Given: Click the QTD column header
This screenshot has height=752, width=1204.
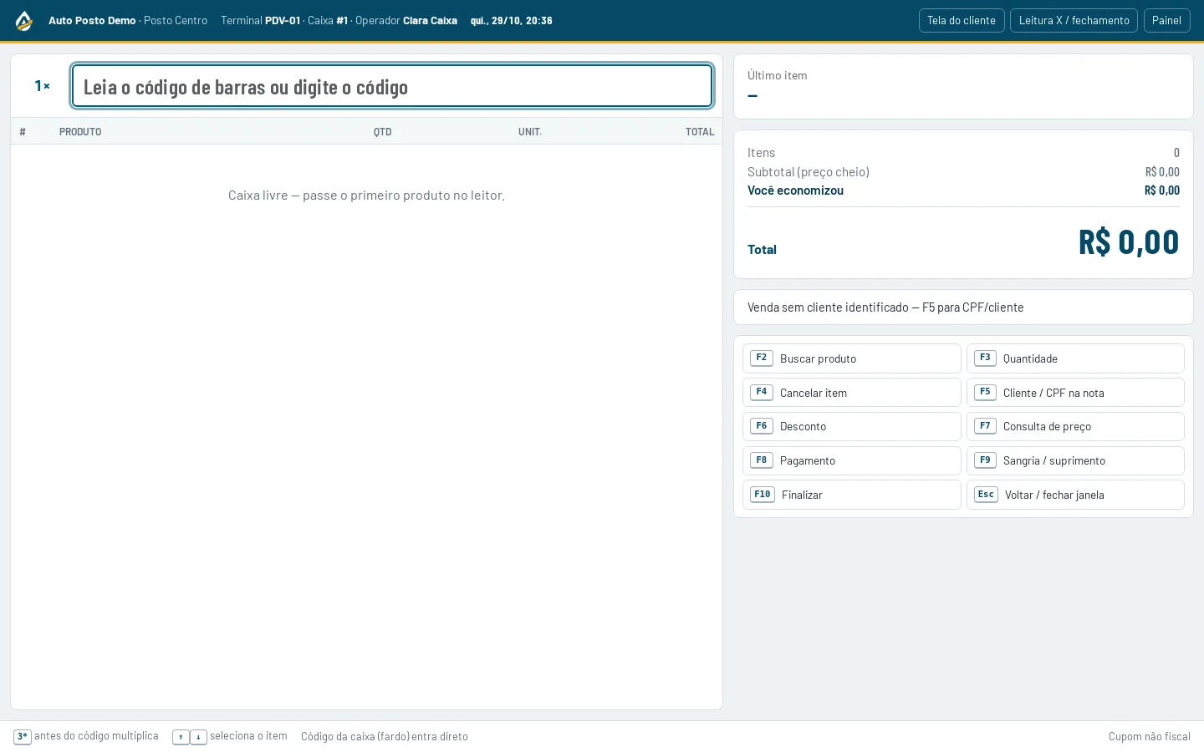Looking at the screenshot, I should pyautogui.click(x=382, y=132).
